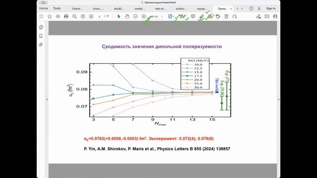
Task: Open the Help question mark
Action: click(251, 8)
